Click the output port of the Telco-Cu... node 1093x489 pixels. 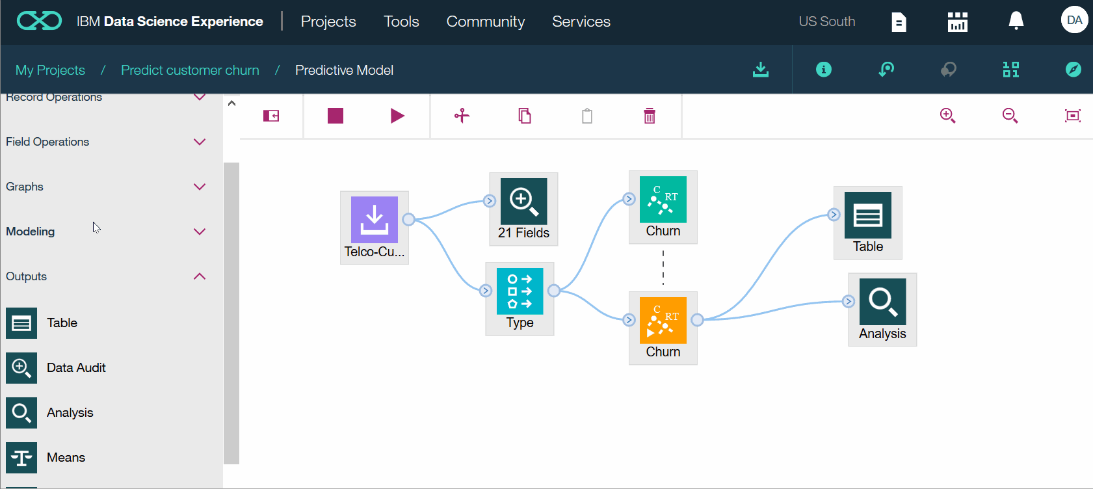(408, 219)
